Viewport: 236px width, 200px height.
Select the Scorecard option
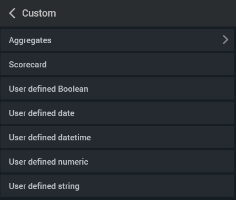[117, 64]
